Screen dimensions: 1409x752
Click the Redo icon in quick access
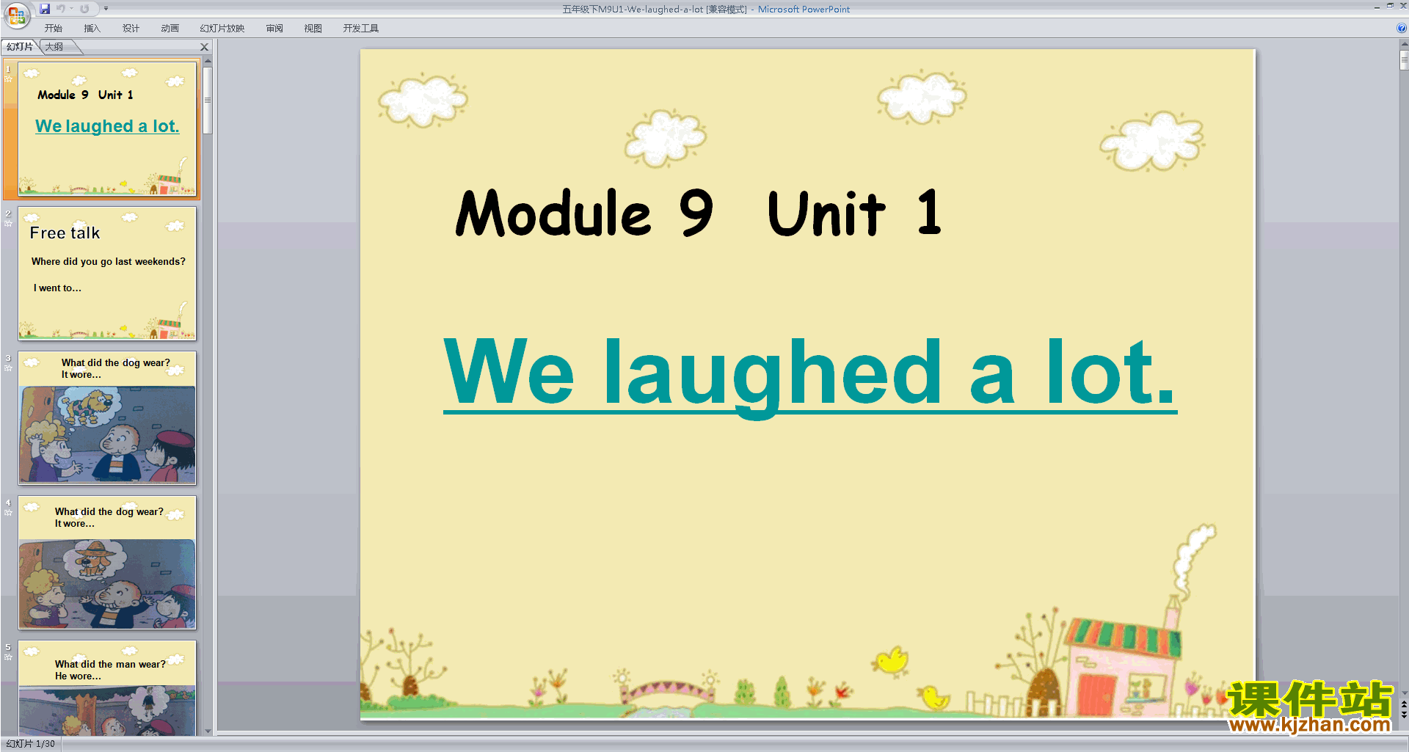(84, 9)
